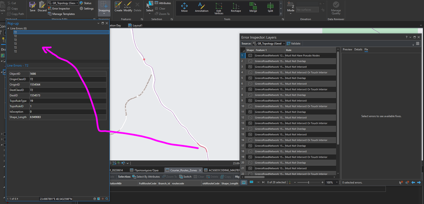Select the Move tool
This screenshot has height=204, width=424.
[x=184, y=8]
